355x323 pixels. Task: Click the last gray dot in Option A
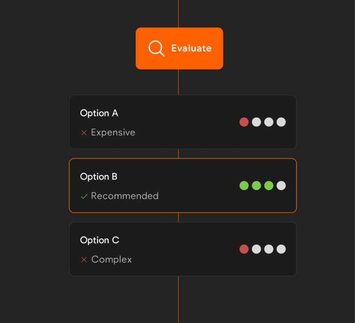pos(281,122)
